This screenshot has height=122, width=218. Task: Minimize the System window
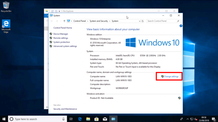[163, 16]
